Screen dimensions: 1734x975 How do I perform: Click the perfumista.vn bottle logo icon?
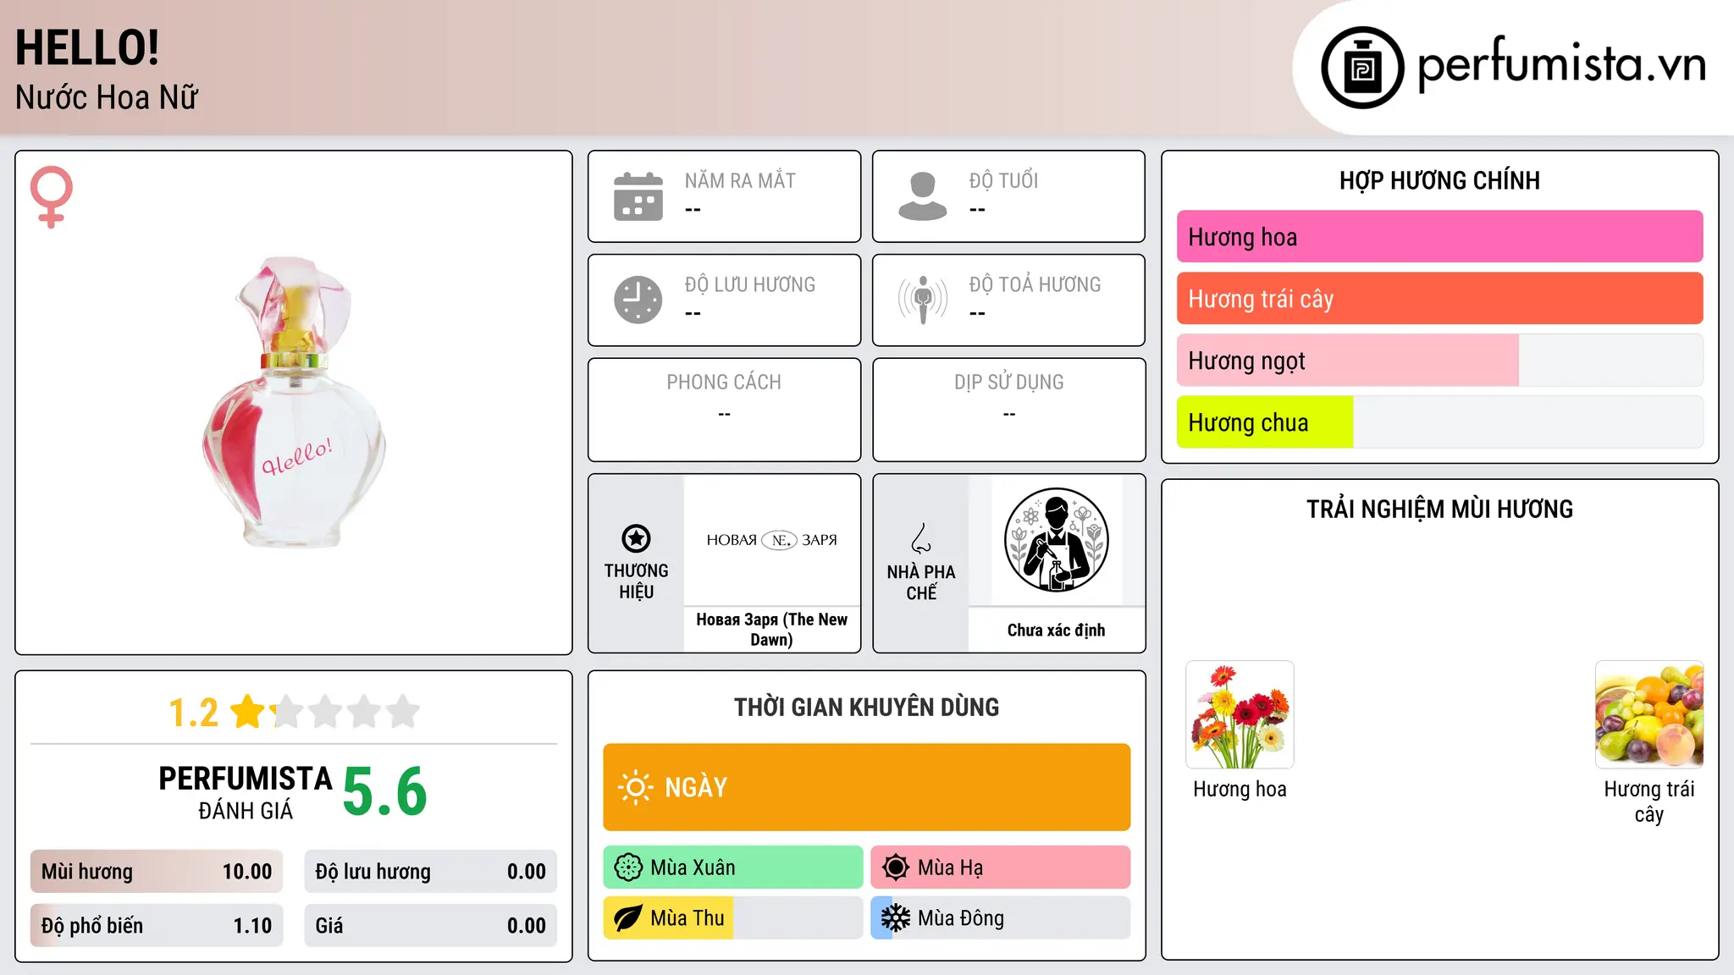coord(1362,68)
